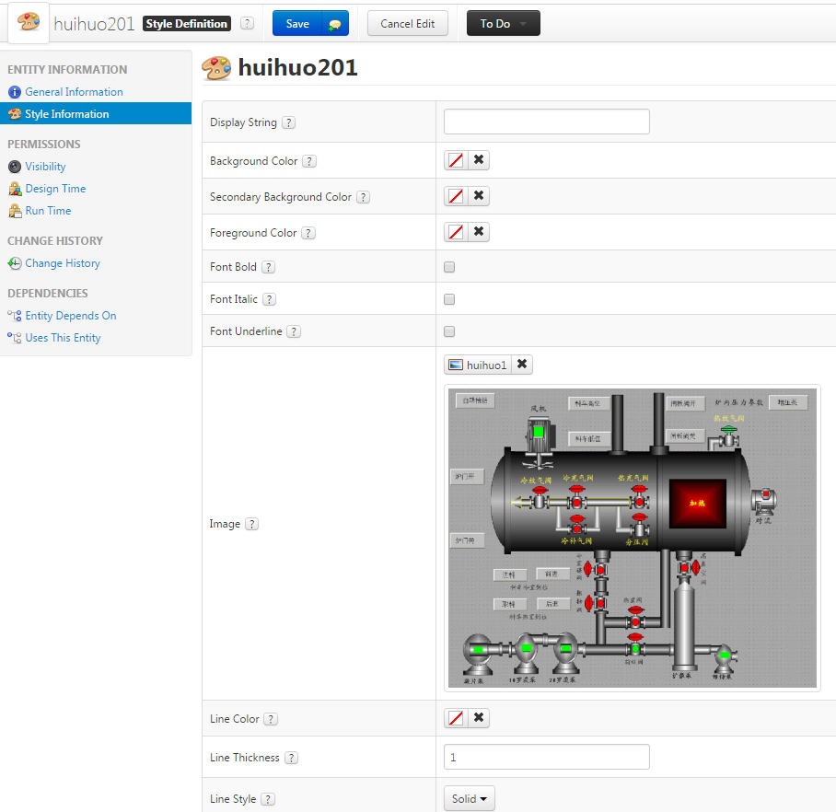The image size is (836, 812).
Task: Open Entity Depends On dependencies
Action: tap(70, 316)
